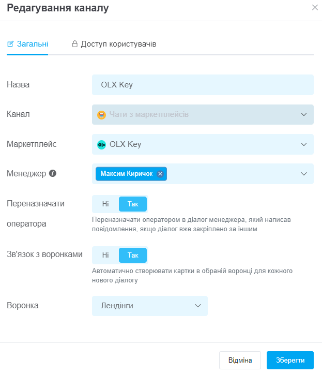
Task: Open the Канал dropdown Чати з маркетплейсів
Action: click(x=203, y=114)
